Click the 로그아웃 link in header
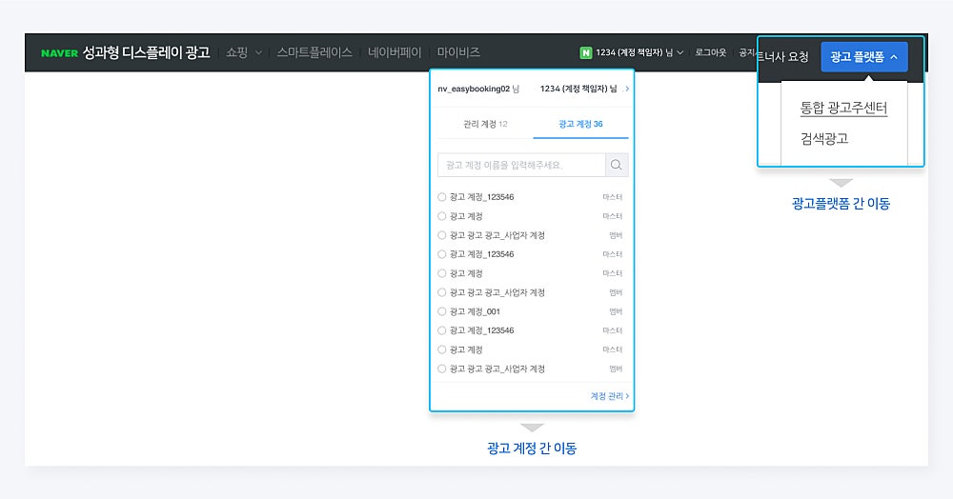The width and height of the screenshot is (953, 499). pyautogui.click(x=711, y=52)
